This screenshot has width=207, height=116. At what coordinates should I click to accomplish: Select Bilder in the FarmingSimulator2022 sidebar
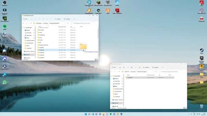(27, 38)
